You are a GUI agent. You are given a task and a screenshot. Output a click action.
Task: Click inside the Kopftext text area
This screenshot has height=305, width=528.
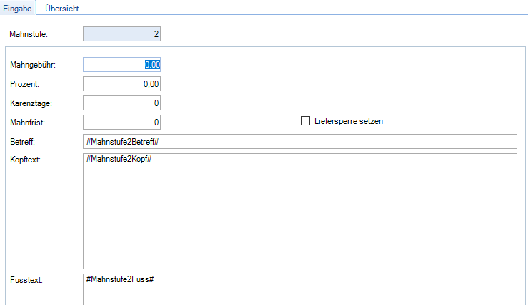coord(300,211)
